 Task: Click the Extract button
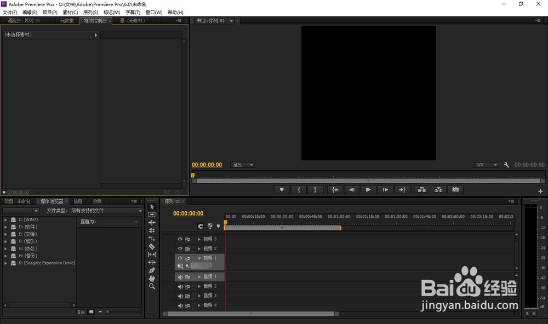coord(438,189)
